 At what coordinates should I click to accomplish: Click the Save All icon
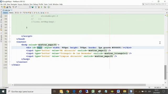click(x=10, y=7)
